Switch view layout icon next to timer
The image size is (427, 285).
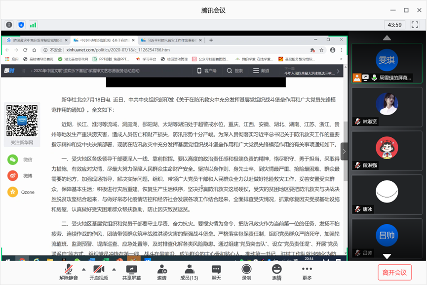point(414,25)
